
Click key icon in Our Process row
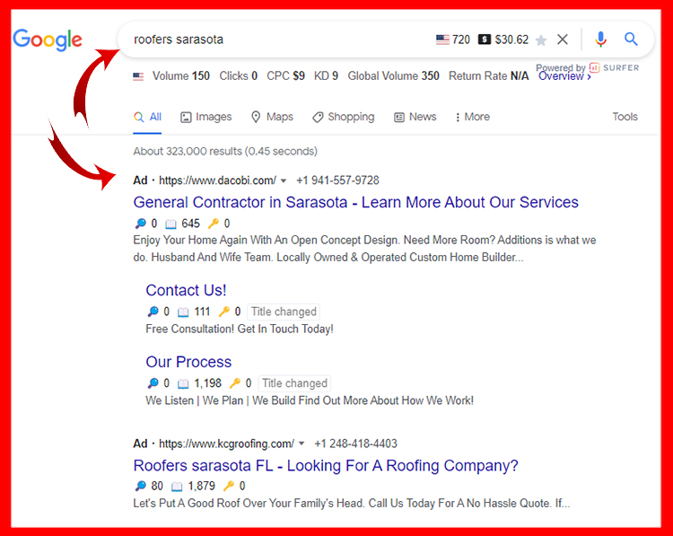235,383
